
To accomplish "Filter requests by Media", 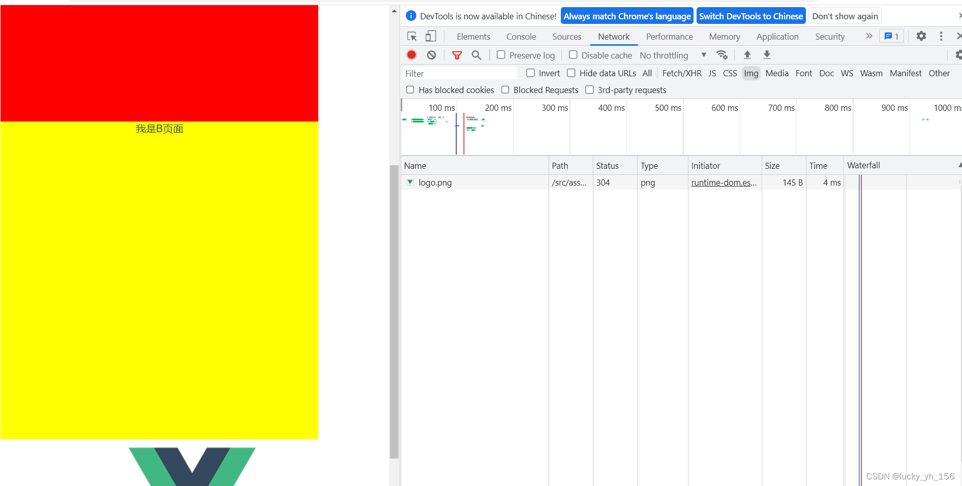I will (777, 73).
